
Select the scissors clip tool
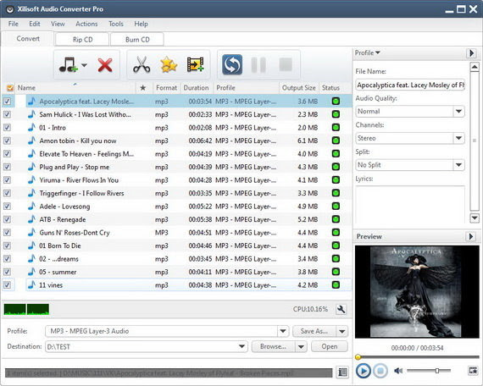142,64
